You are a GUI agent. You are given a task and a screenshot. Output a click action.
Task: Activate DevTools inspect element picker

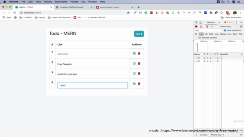(196, 22)
